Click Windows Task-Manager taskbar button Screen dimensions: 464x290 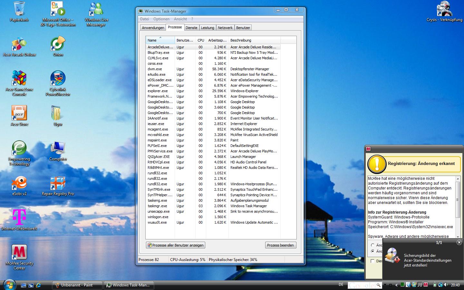129,285
